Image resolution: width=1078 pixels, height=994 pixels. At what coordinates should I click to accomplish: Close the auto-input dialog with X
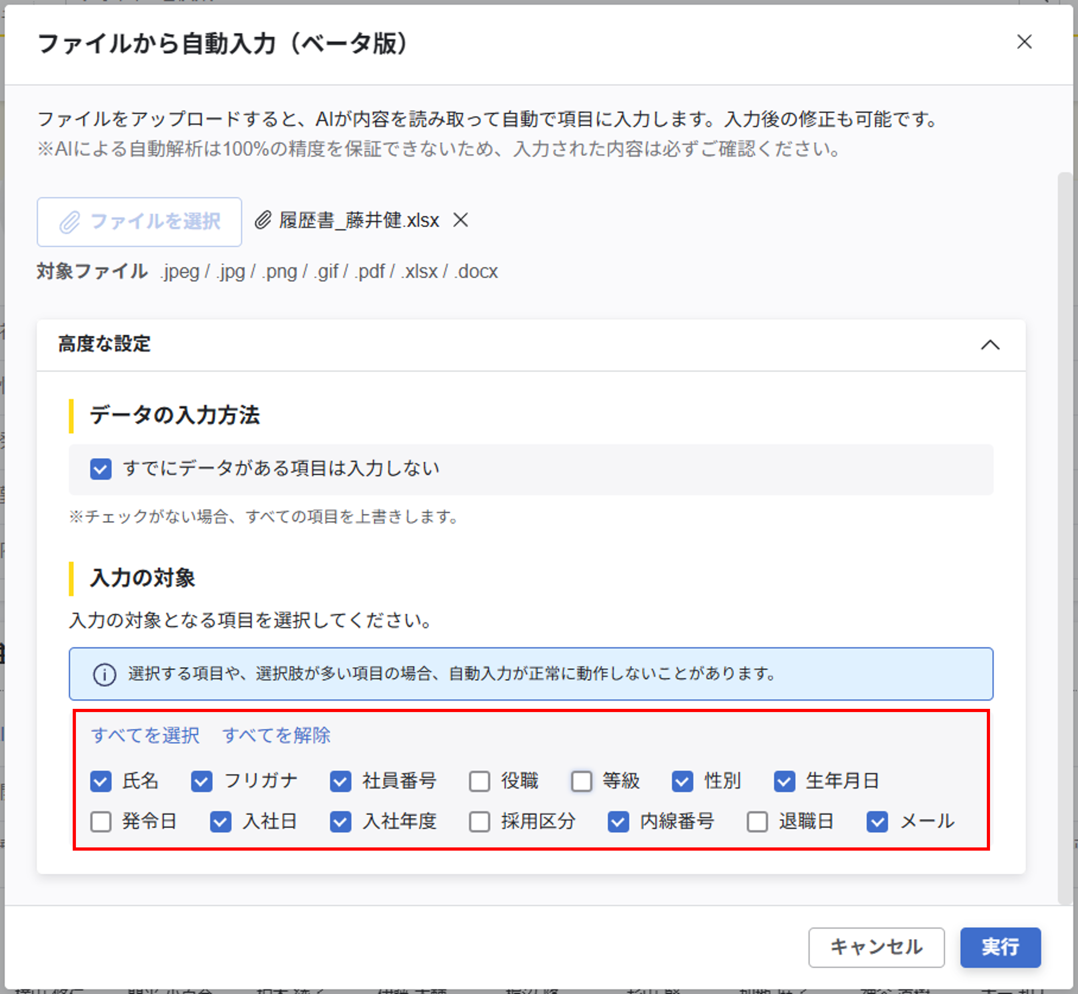(x=1024, y=42)
